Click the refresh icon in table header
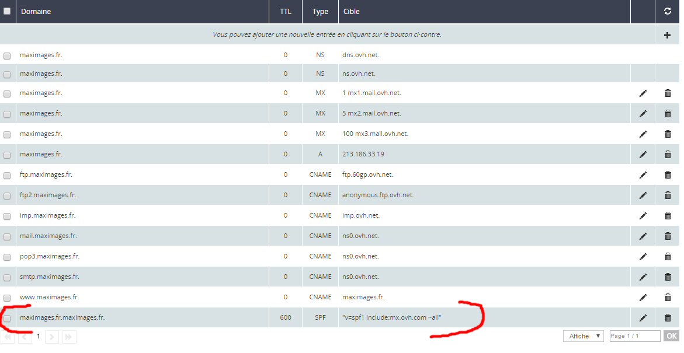Screen dimensions: 684x353 668,11
